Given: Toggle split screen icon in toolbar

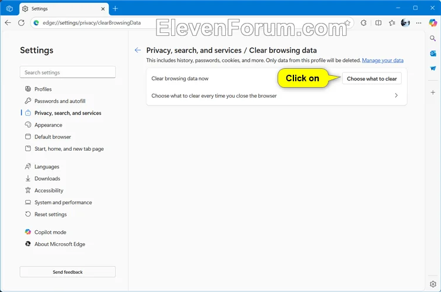Looking at the screenshot, I should coord(378,23).
